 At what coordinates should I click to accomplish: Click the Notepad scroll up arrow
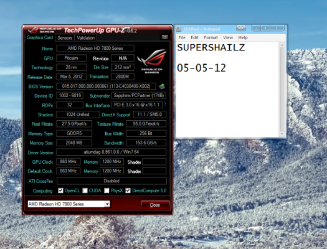282,45
